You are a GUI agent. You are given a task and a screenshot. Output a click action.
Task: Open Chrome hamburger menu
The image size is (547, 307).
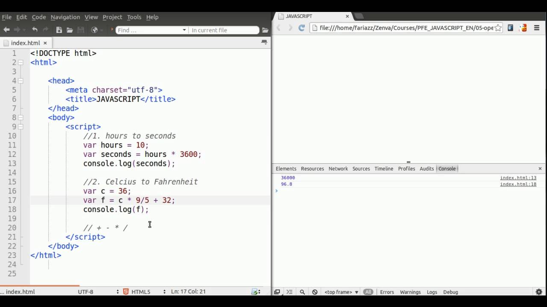point(537,28)
